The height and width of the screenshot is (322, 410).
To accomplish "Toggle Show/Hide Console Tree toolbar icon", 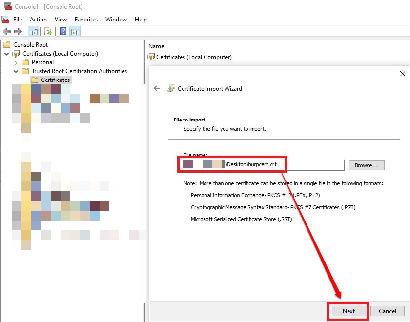I will 33,32.
